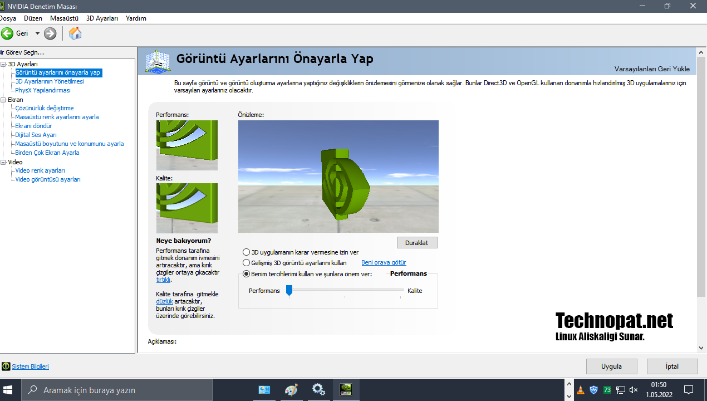Open the Düzen menu
Viewport: 707px width, 401px height.
click(x=33, y=18)
